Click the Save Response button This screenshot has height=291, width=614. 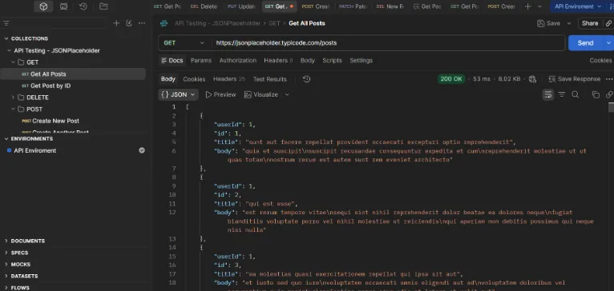(x=574, y=79)
